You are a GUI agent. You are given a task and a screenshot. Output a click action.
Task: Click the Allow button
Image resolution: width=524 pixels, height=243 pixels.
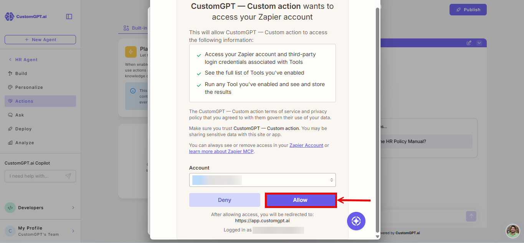pos(300,200)
